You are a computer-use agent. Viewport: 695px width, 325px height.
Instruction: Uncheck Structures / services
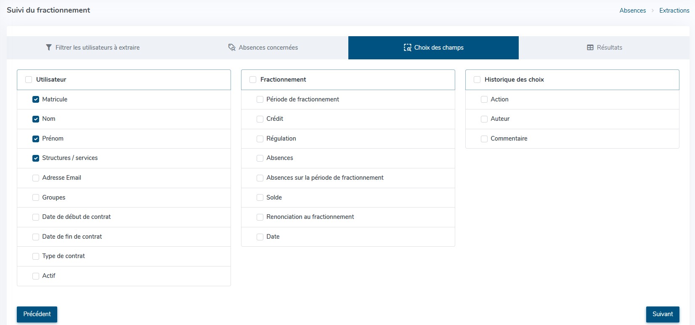point(36,158)
